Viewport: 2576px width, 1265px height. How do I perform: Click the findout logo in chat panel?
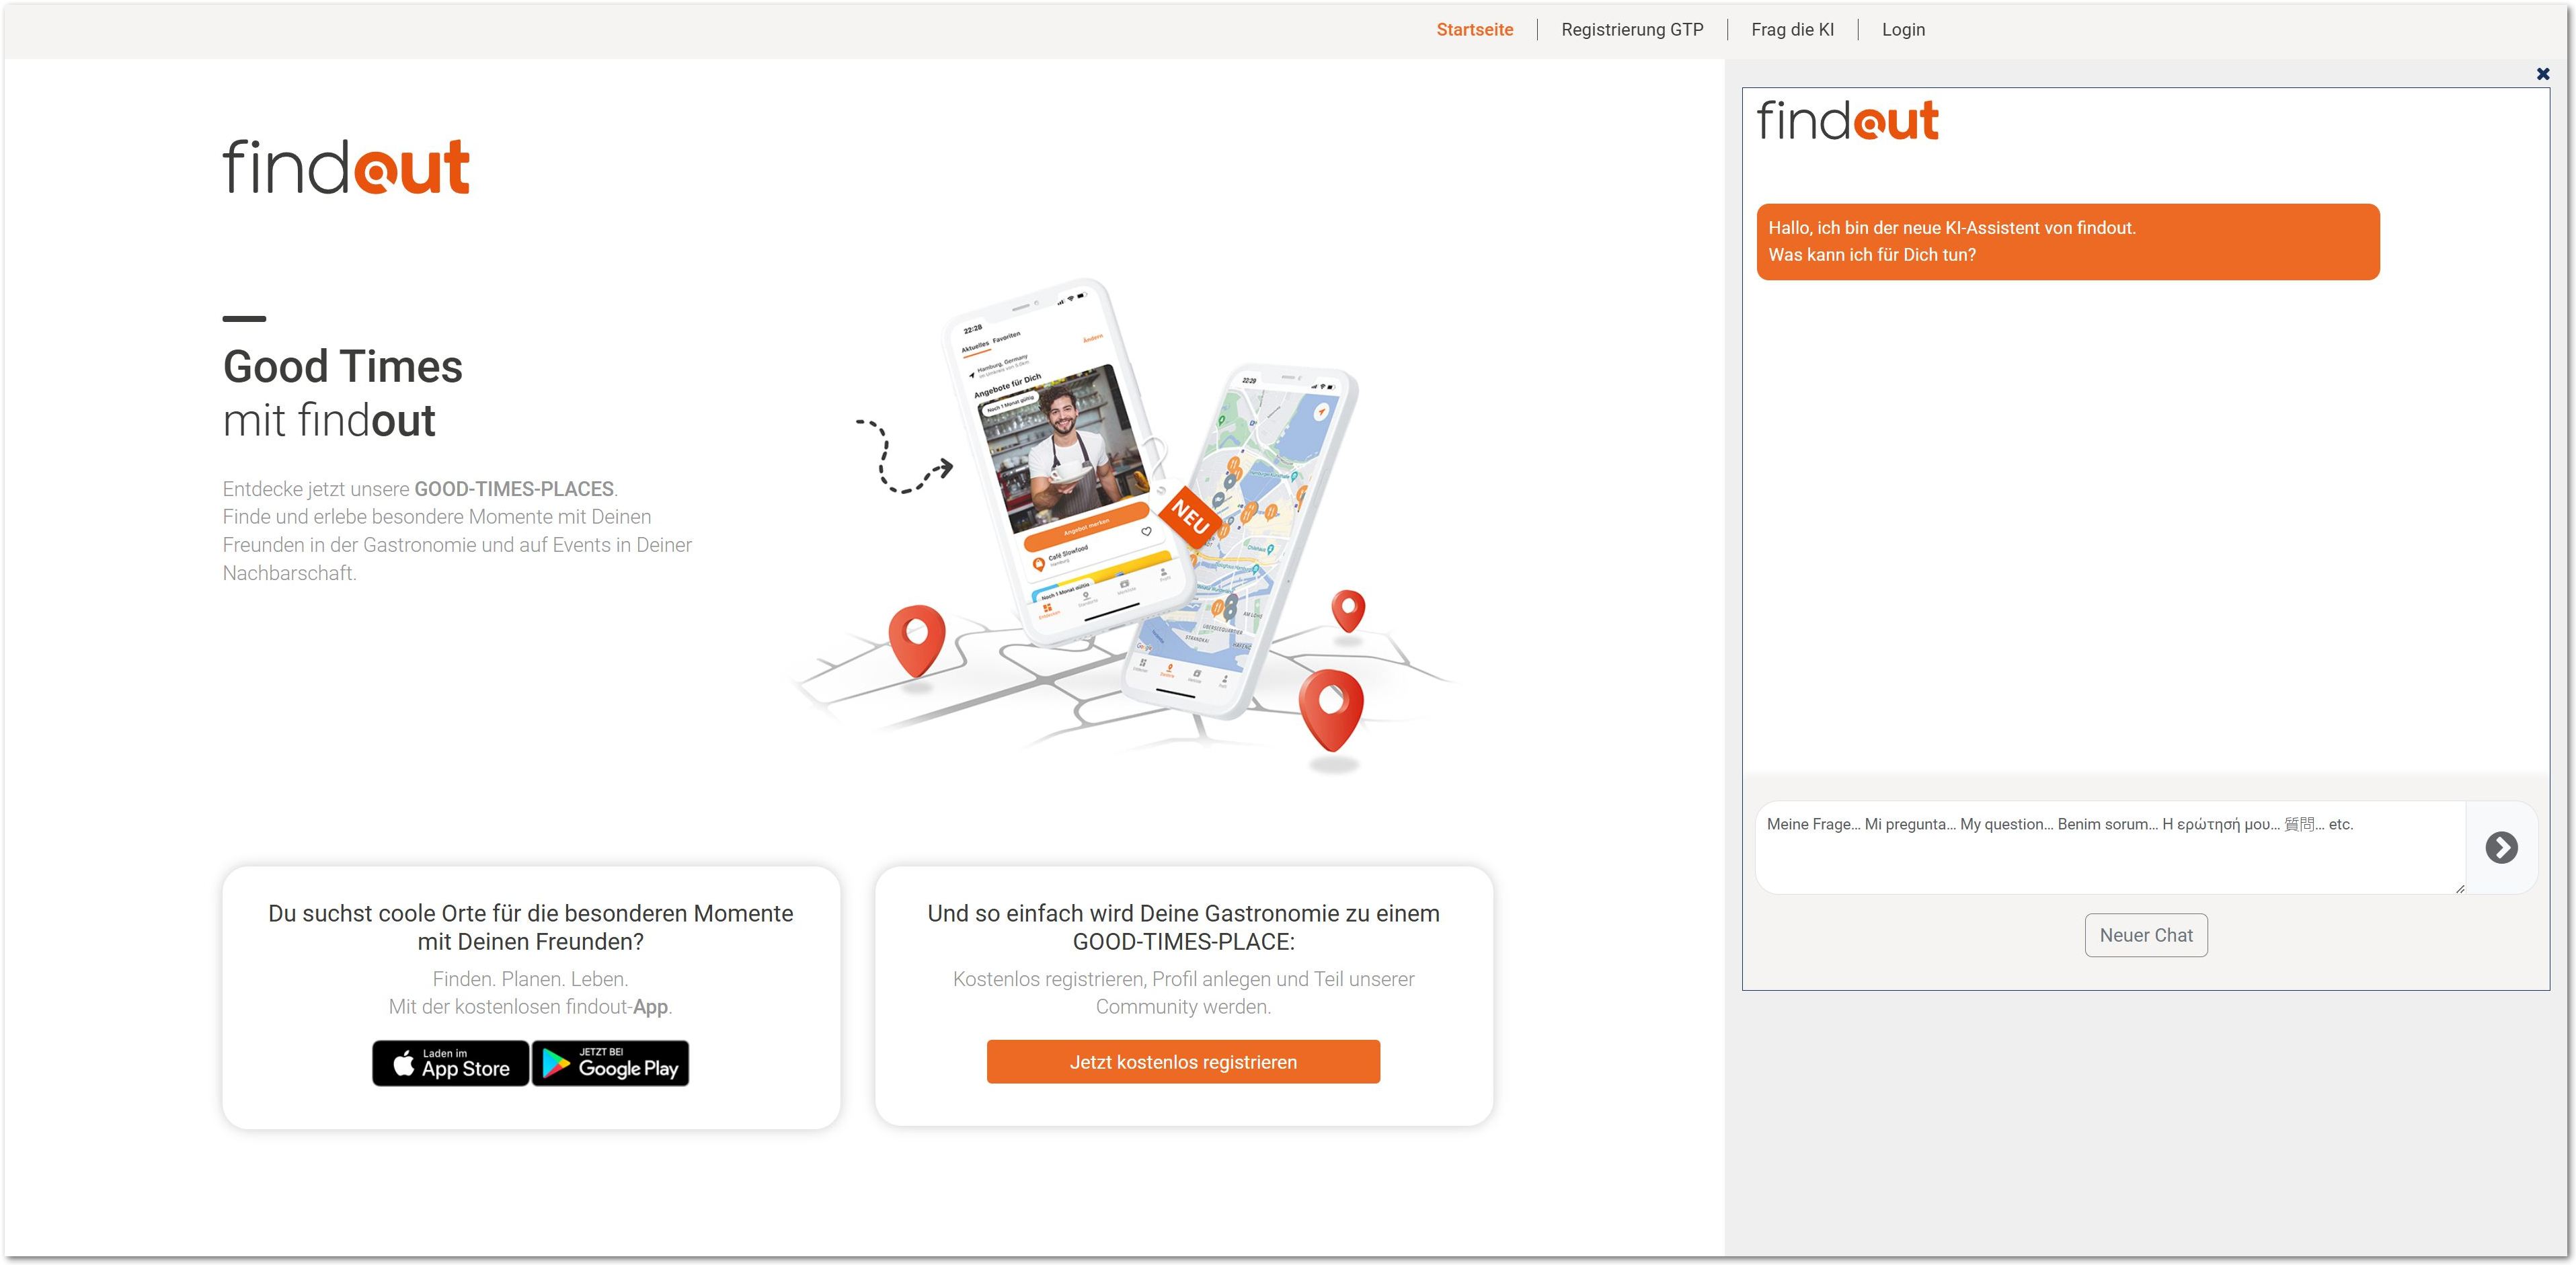(1847, 121)
